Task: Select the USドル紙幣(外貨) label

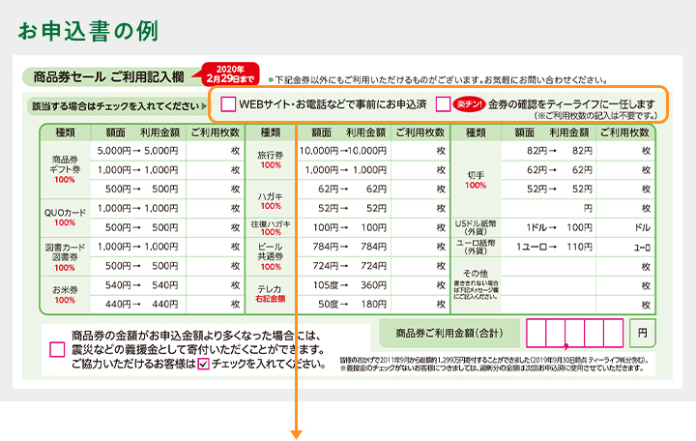Action: point(476,227)
